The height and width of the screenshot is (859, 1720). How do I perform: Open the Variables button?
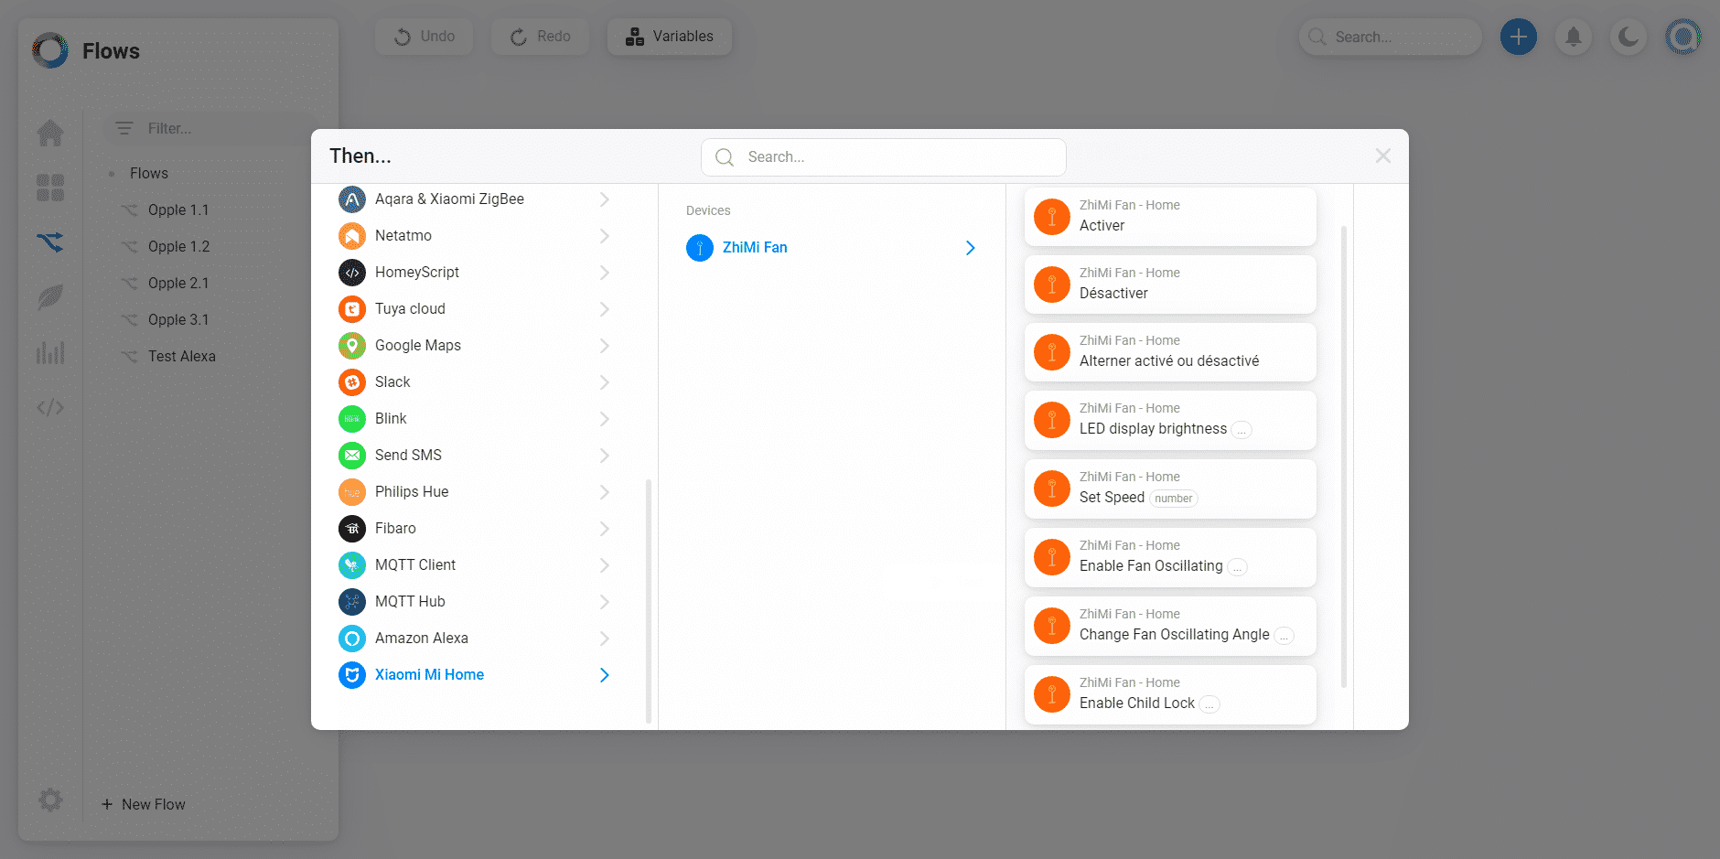(670, 37)
